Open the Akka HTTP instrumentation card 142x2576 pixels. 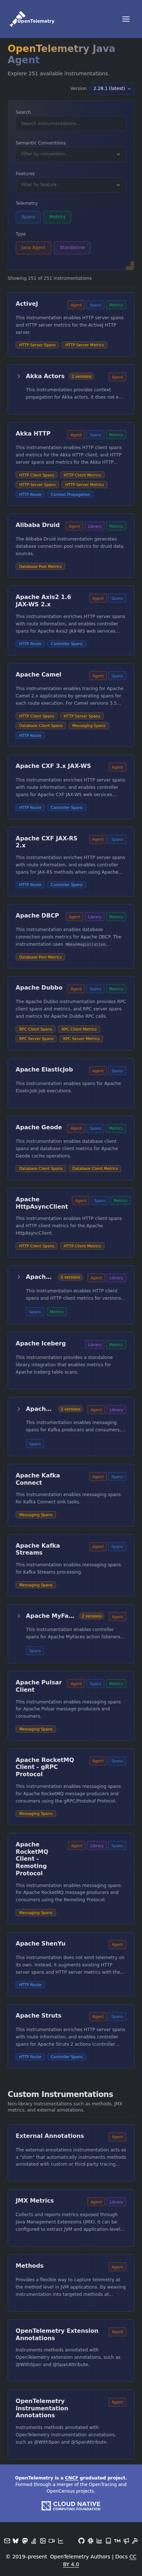tap(71, 464)
